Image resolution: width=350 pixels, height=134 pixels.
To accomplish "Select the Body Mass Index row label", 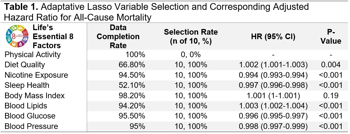I will point(34,95).
